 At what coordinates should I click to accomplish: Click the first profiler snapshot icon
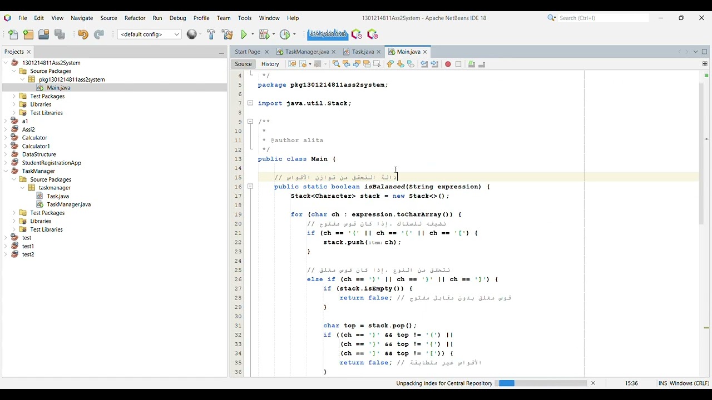coord(357,34)
